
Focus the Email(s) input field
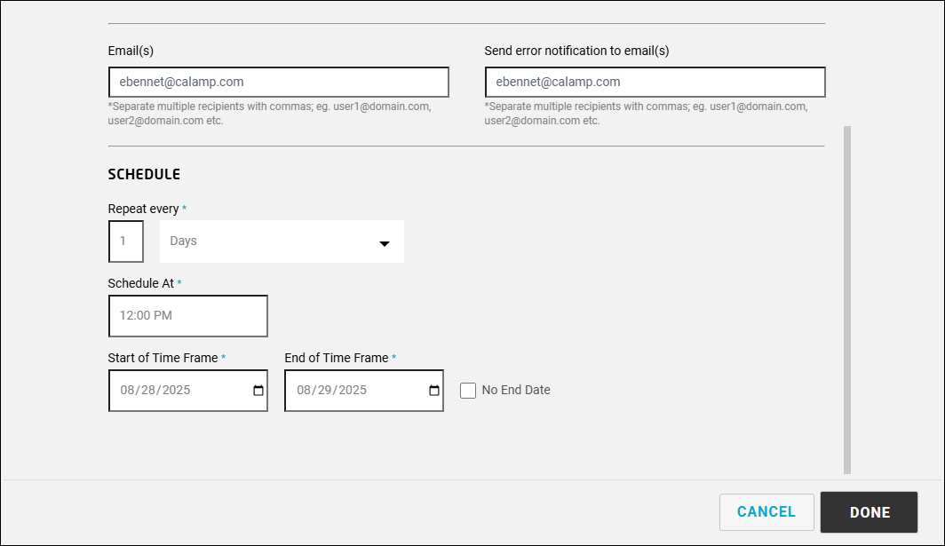[279, 82]
